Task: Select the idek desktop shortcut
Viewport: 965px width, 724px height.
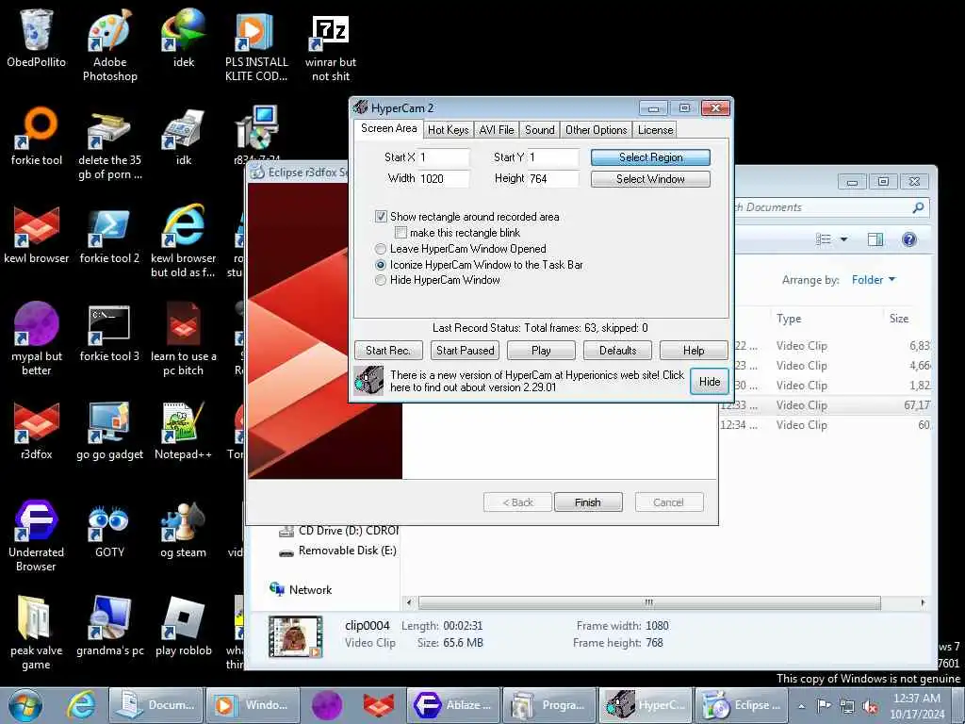Action: click(x=184, y=38)
